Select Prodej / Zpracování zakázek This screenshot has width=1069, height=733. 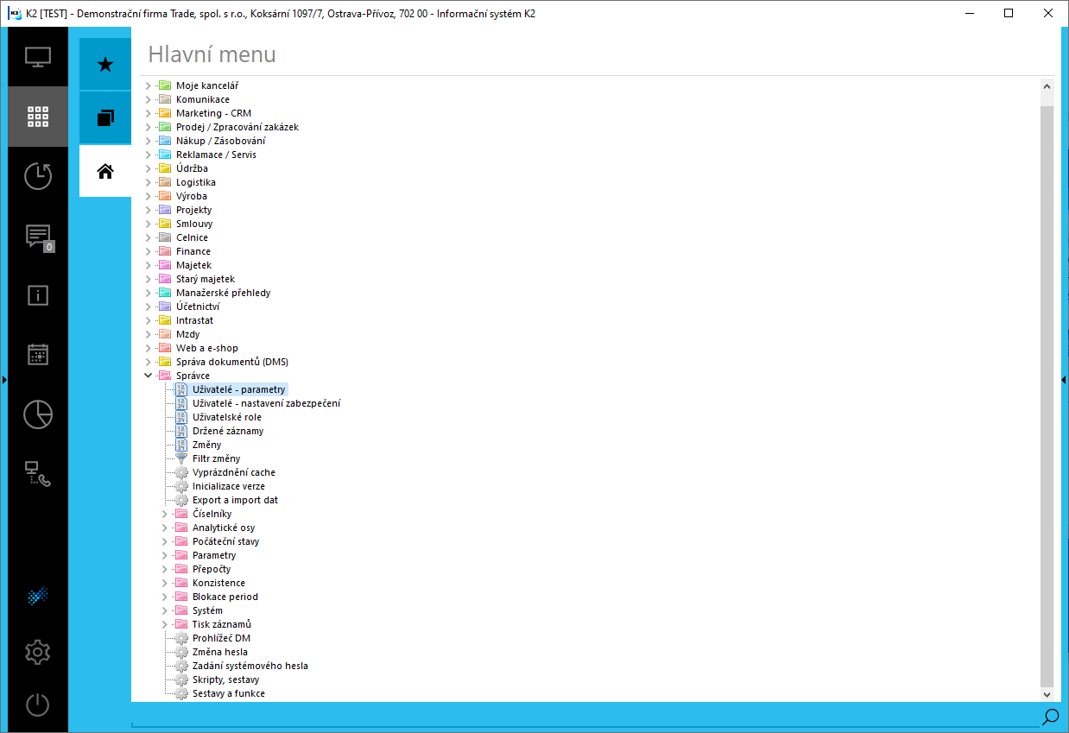coord(237,127)
